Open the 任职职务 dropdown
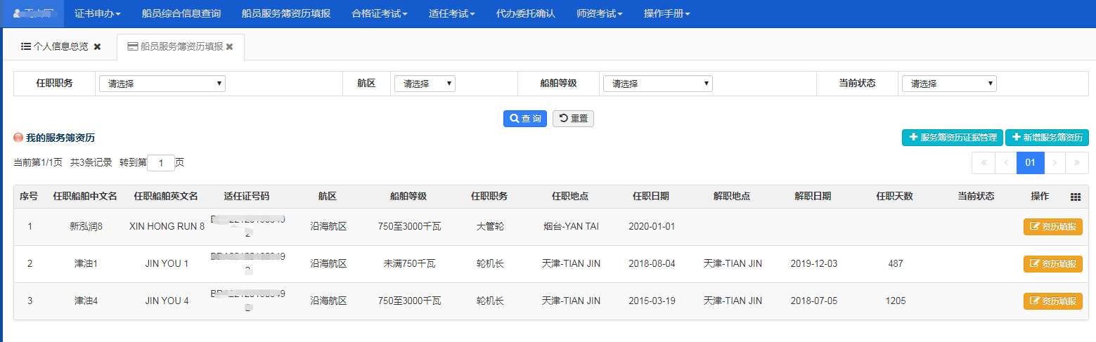 coord(162,84)
